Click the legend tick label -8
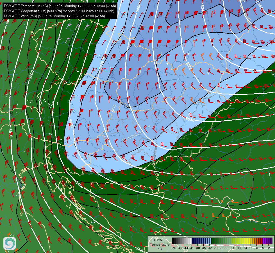The image size is (275, 253). 256,248
